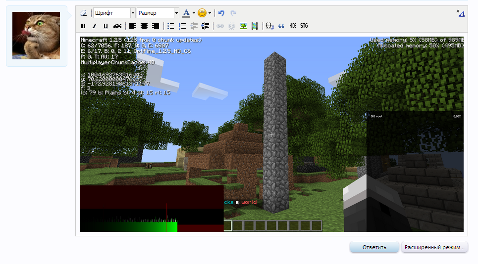Viewport: 478px width, 264px height.
Task: Toggle italic formatting
Action: 94,26
